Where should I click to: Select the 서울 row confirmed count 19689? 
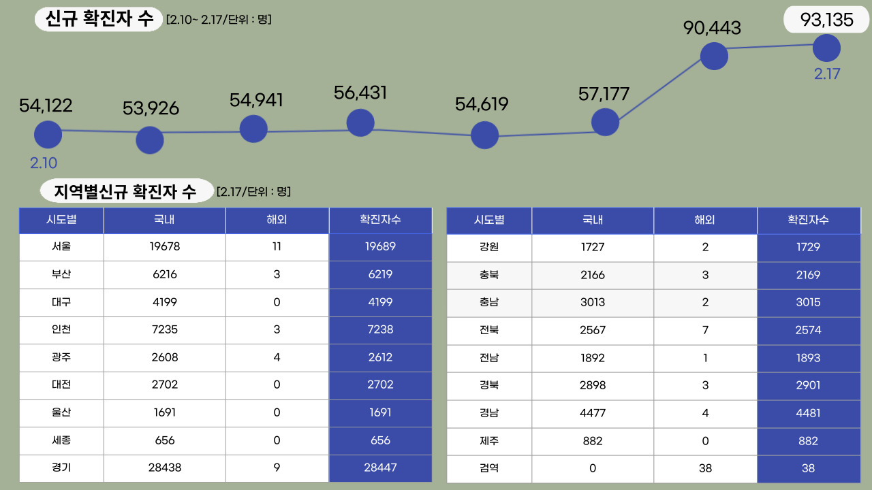[x=380, y=247]
